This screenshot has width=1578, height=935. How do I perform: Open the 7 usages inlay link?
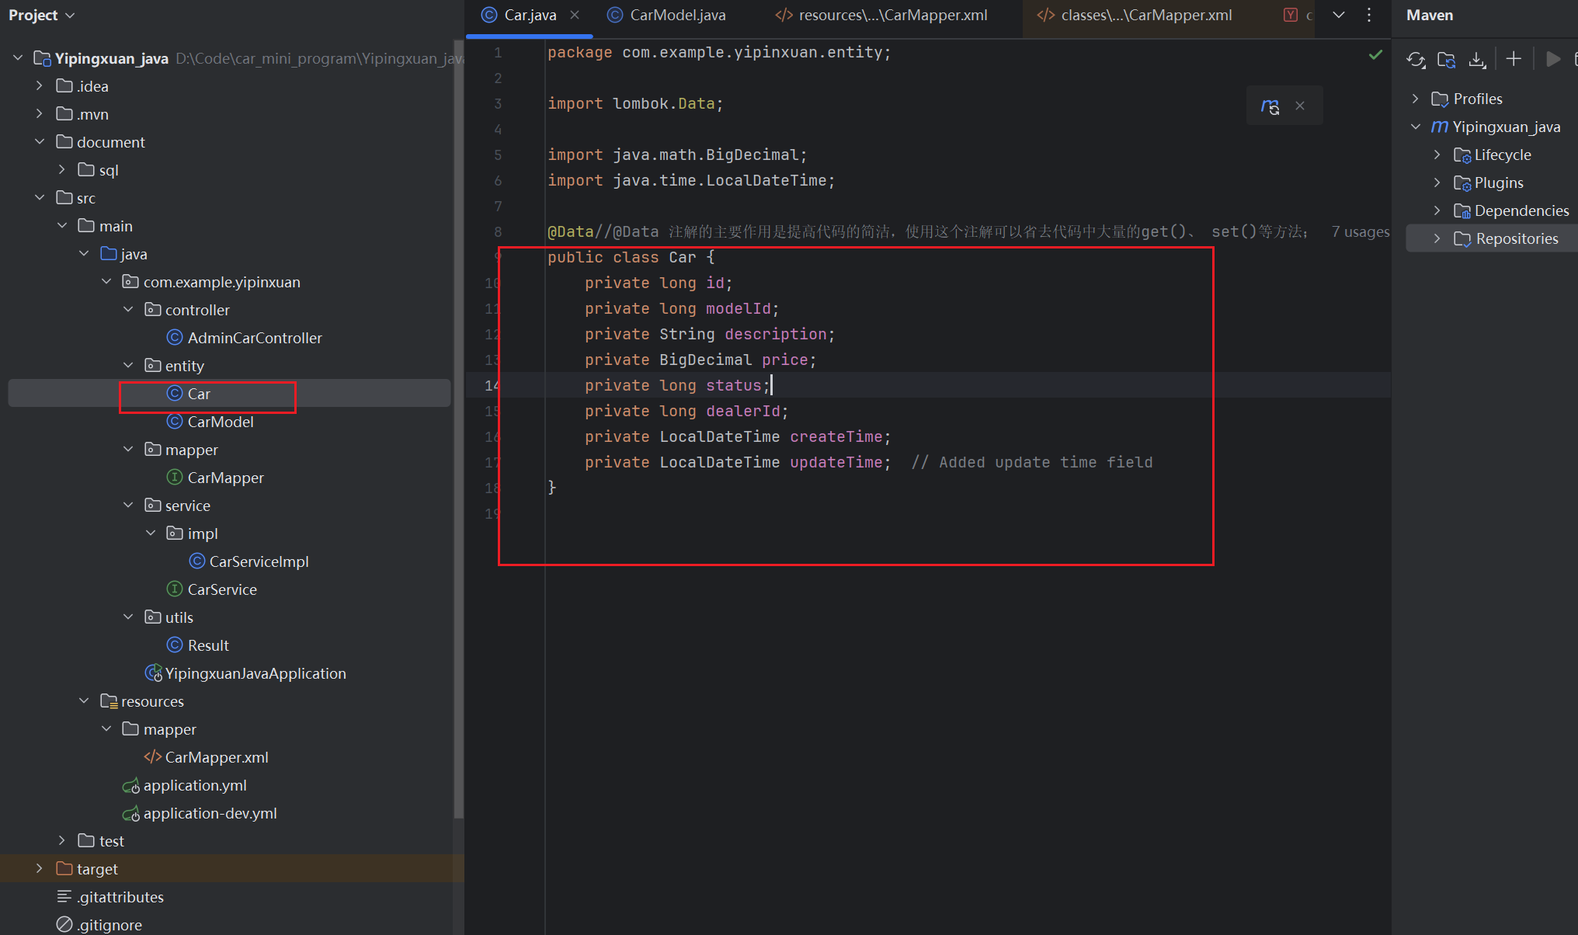1360,231
